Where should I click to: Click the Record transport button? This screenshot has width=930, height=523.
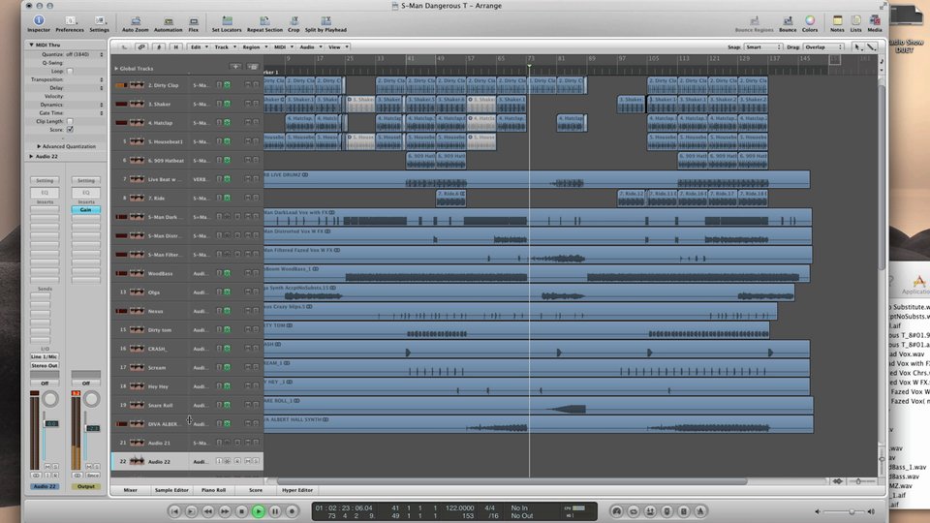(x=292, y=511)
